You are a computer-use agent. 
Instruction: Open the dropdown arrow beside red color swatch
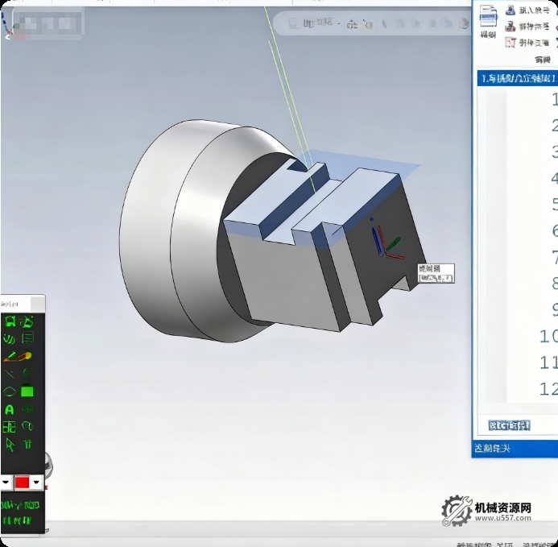(36, 482)
